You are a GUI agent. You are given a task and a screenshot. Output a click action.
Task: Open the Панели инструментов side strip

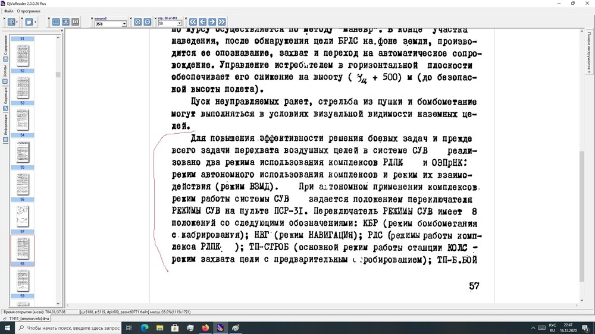tap(589, 52)
